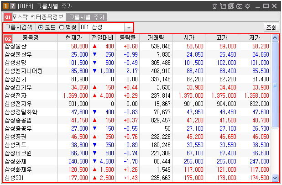Click 삼성물산 opening price 58,500
282x185 pixels.
tap(195, 46)
